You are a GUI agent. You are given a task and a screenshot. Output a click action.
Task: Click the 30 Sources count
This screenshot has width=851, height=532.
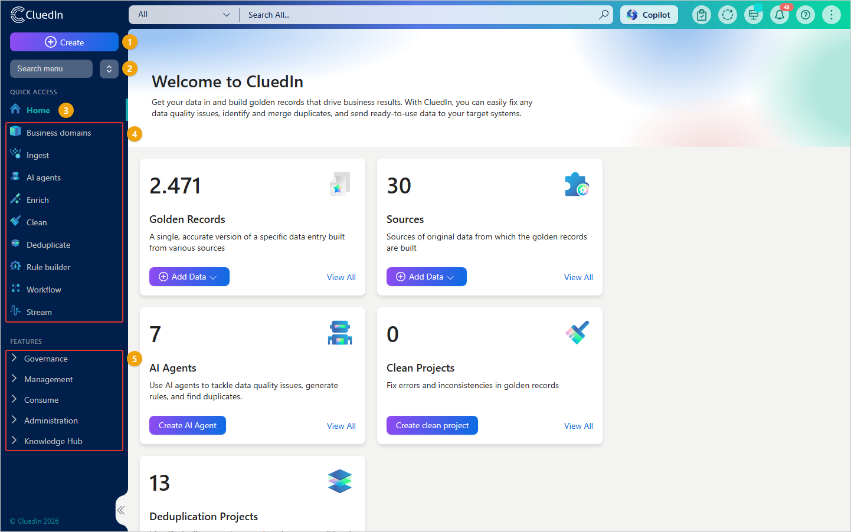point(399,186)
